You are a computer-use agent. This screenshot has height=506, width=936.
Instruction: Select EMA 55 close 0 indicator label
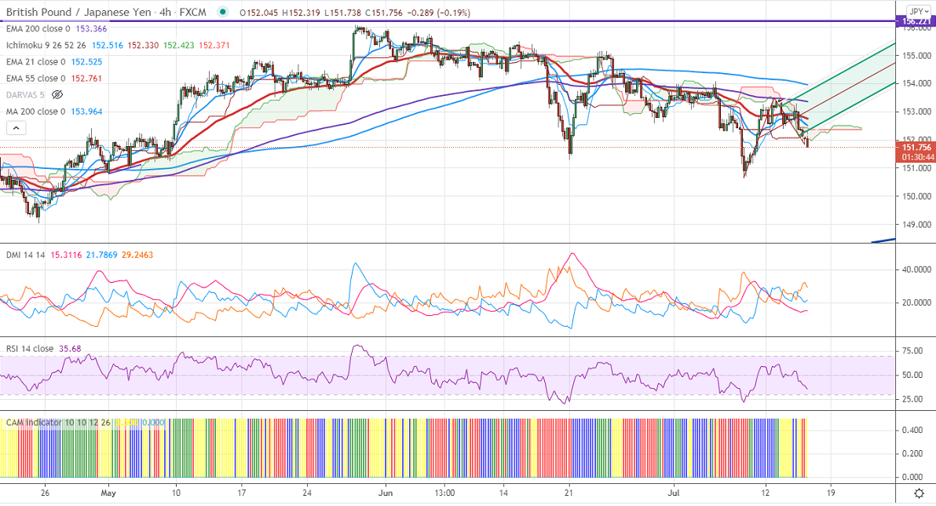point(36,79)
